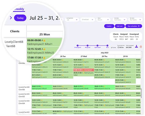Open magnified 08:00-09:00 FabEmployee31 BiRa31 visit
The width and height of the screenshot is (145, 116).
click(45, 42)
